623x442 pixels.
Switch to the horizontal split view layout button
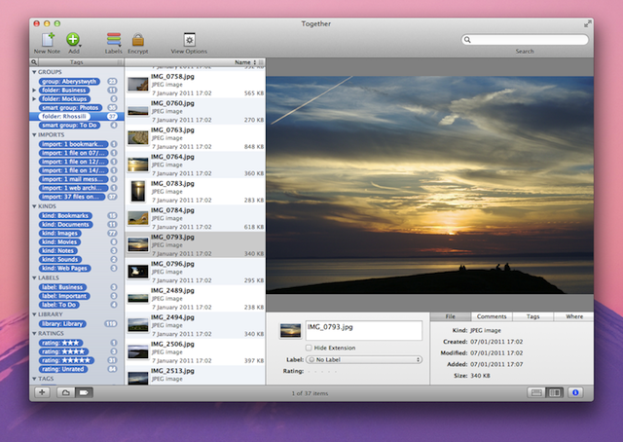coord(536,392)
